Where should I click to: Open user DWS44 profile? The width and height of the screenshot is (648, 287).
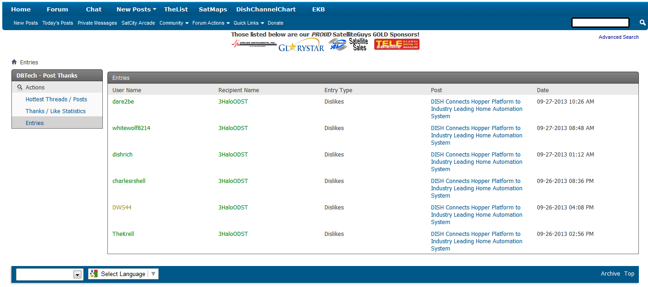coord(122,207)
